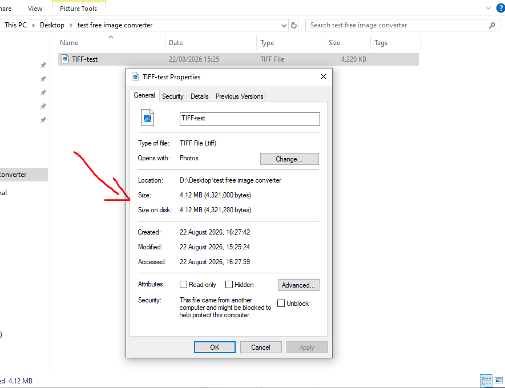The image size is (505, 388).
Task: Toggle the Hidden attribute checkbox
Action: (229, 285)
